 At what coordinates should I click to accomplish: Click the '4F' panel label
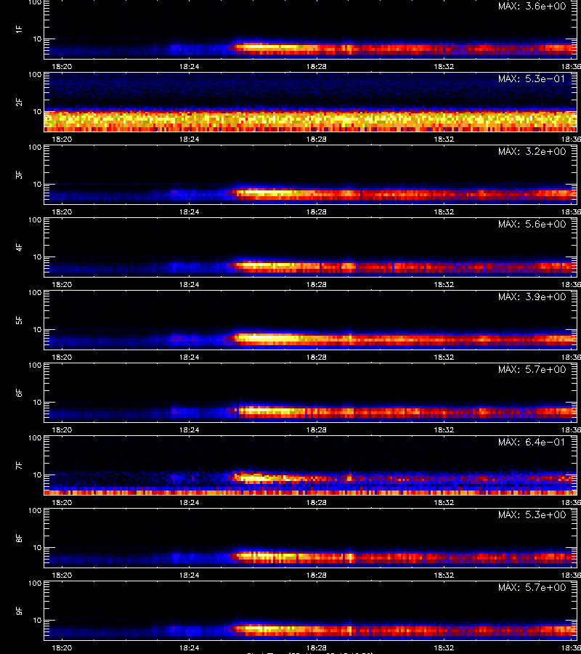[19, 247]
